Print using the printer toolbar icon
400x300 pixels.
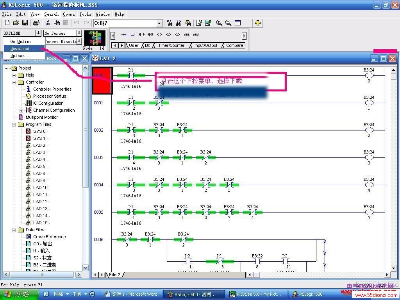pos(36,23)
